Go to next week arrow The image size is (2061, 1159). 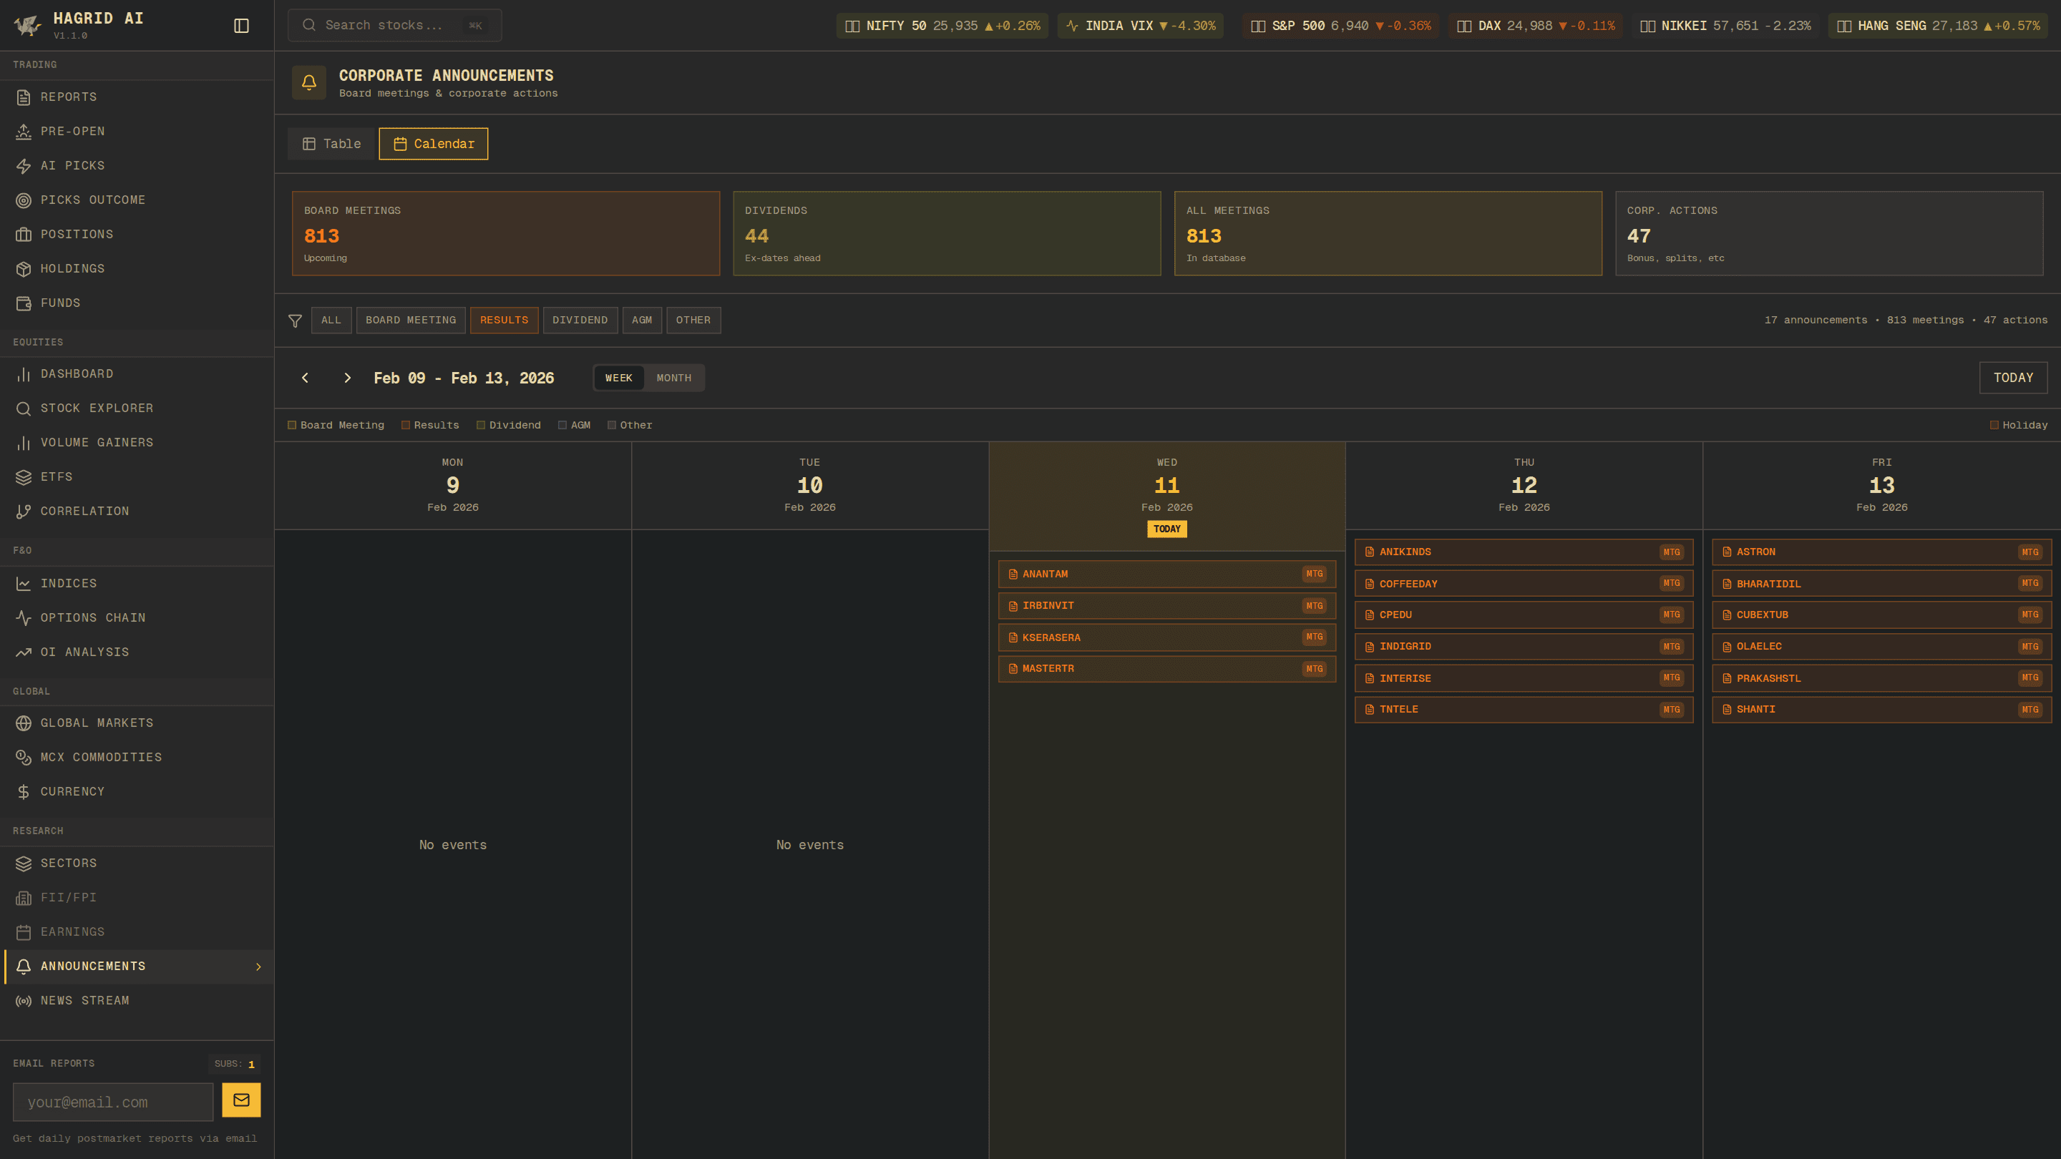(x=347, y=378)
